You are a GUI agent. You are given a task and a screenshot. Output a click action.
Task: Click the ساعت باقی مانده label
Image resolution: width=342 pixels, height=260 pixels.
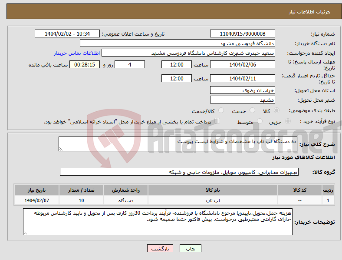[48, 65]
